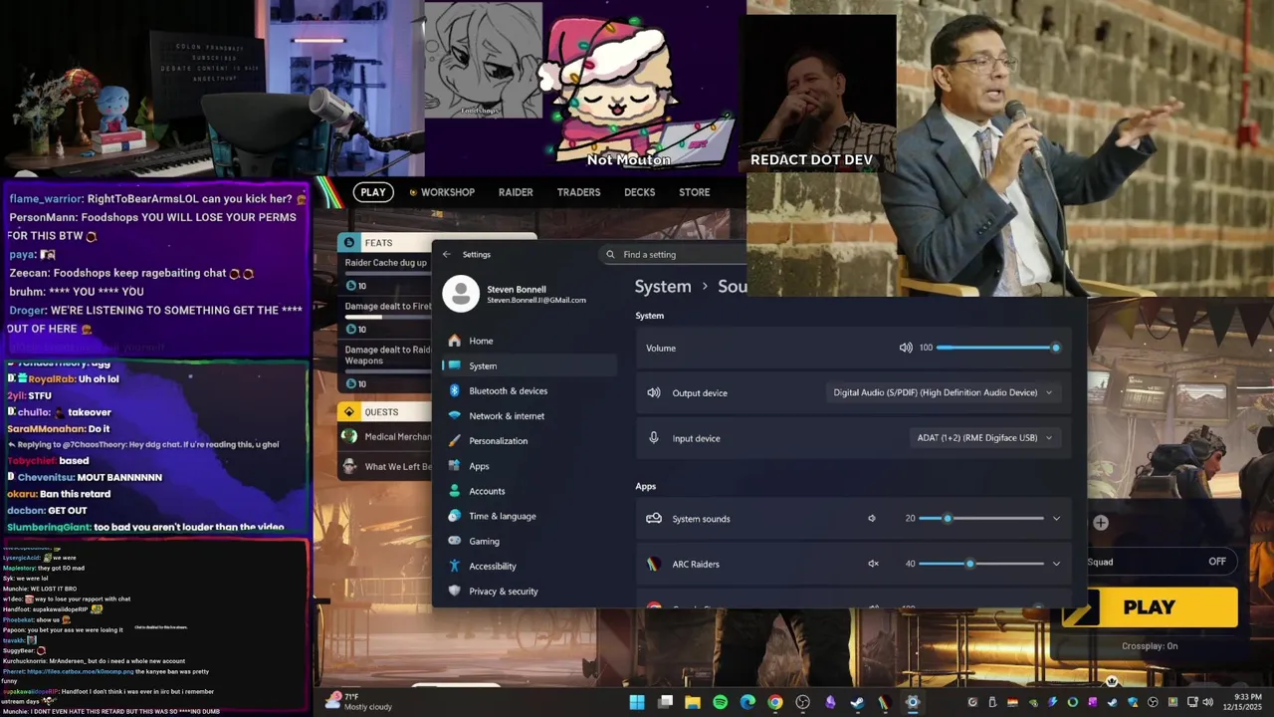1274x717 pixels.
Task: Select the Medical Merchandise quest
Action: tap(385, 436)
